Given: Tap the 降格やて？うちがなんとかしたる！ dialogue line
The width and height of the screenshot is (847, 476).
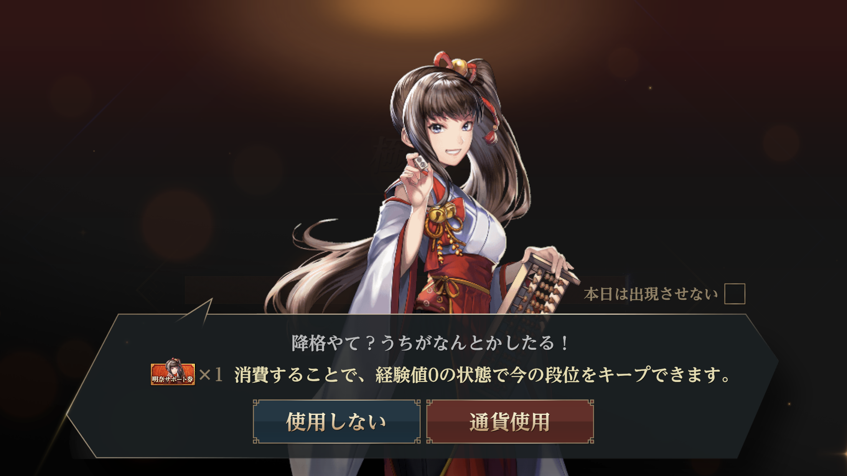Looking at the screenshot, I should click(430, 343).
